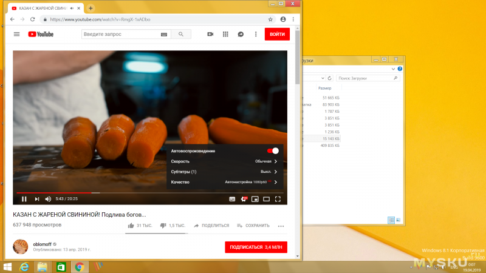Open more actions ellipsis under video
This screenshot has width=486, height=273.
[x=281, y=226]
